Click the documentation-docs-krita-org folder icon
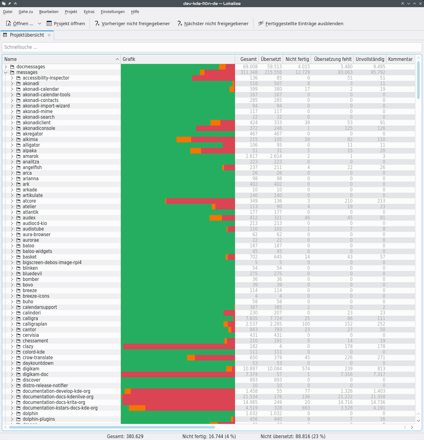The width and height of the screenshot is (424, 440). pos(18,402)
